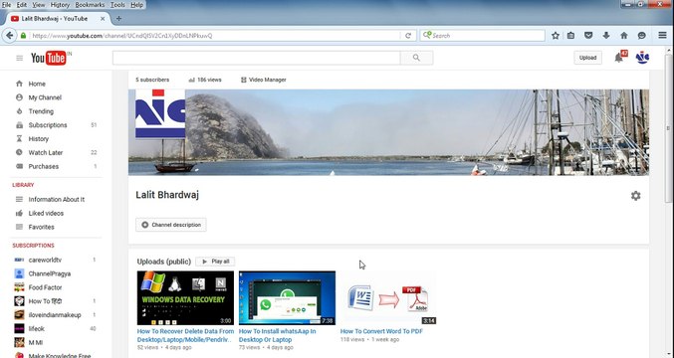Open Information About It playlist
This screenshot has width=674, height=358.
[x=56, y=199]
